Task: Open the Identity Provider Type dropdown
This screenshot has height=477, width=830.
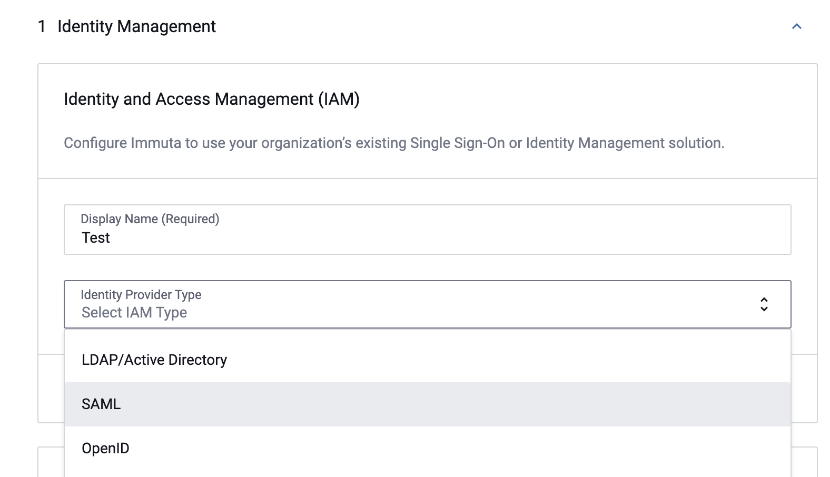Action: [427, 304]
